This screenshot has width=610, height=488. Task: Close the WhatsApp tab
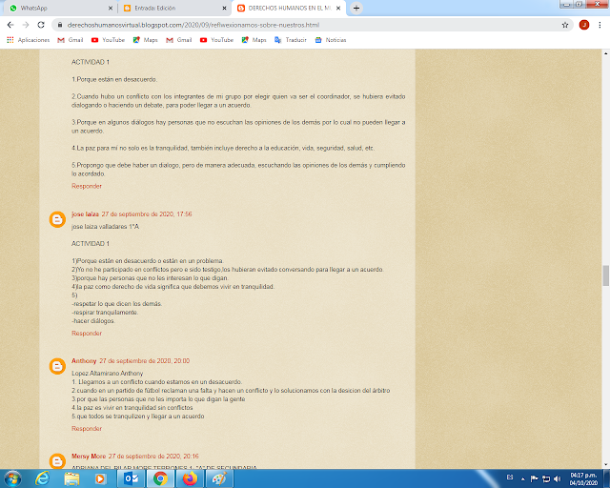[111, 8]
